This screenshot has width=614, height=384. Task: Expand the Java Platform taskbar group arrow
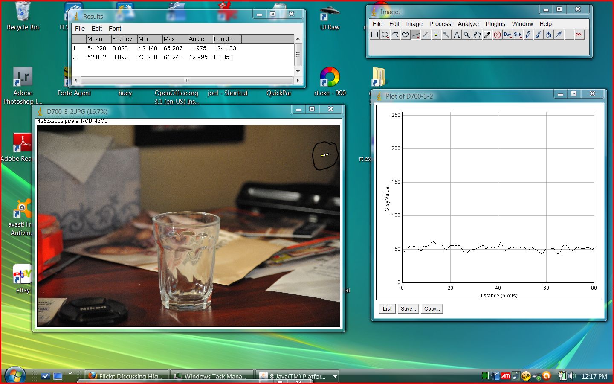click(336, 376)
